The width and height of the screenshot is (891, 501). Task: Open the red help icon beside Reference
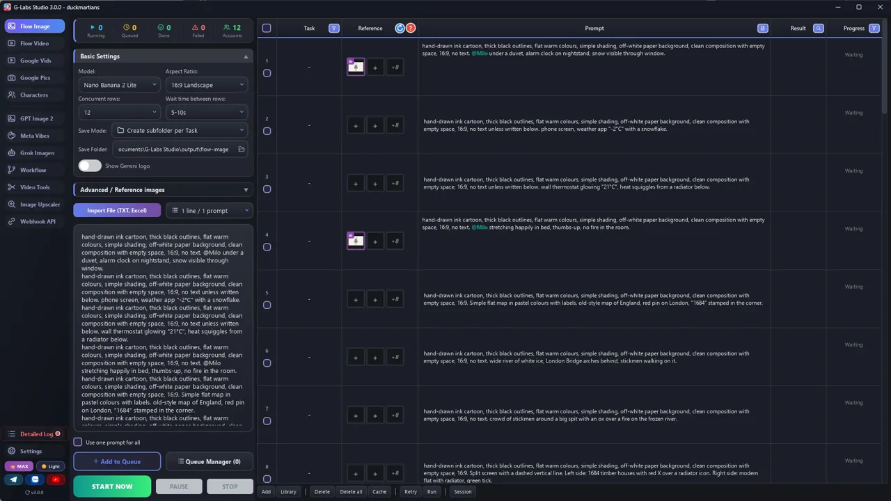[411, 29]
